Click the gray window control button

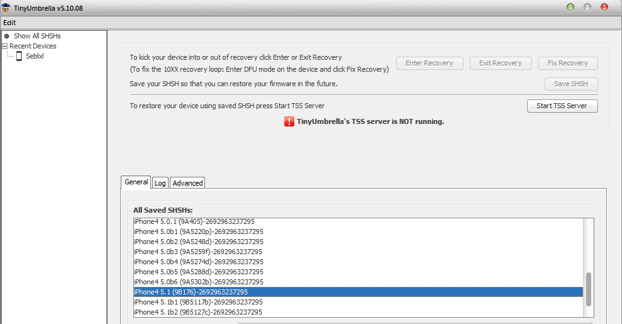tap(587, 7)
